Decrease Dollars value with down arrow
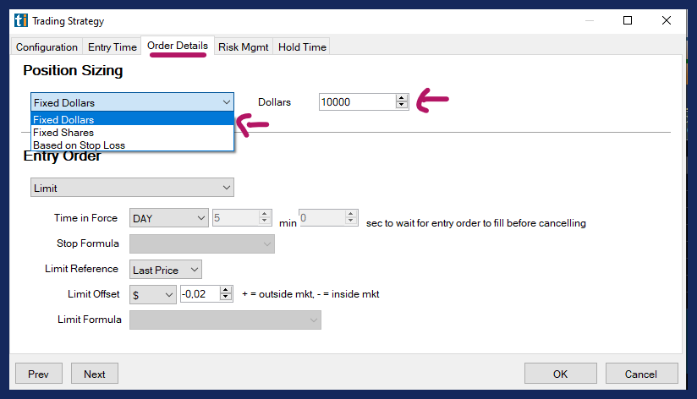 tap(401, 106)
